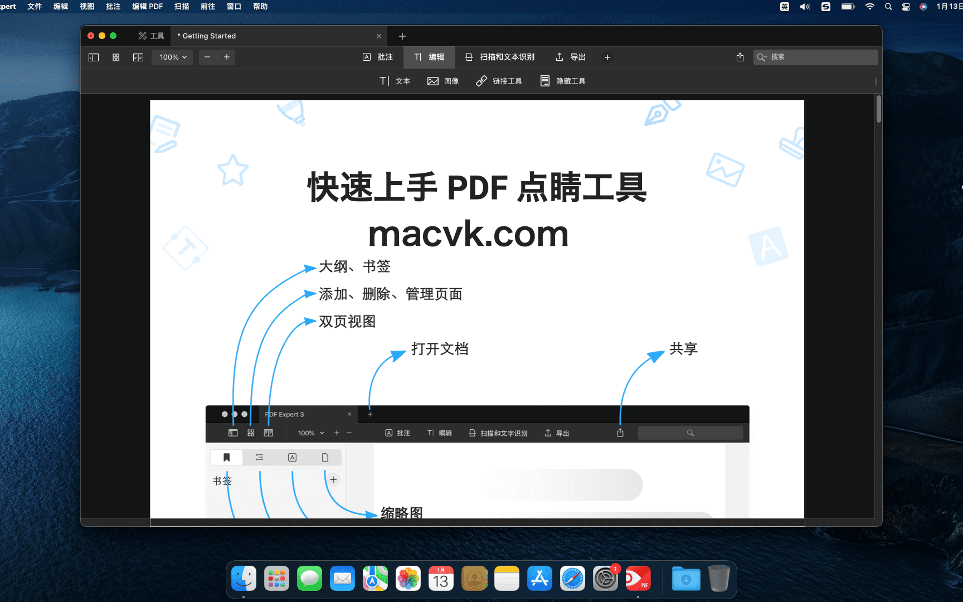This screenshot has width=963, height=602.
Task: Open the 导出 export tab
Action: pos(571,57)
